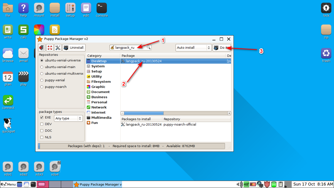Open the plan calendar desktop icon
The image size is (334, 188).
[8, 79]
